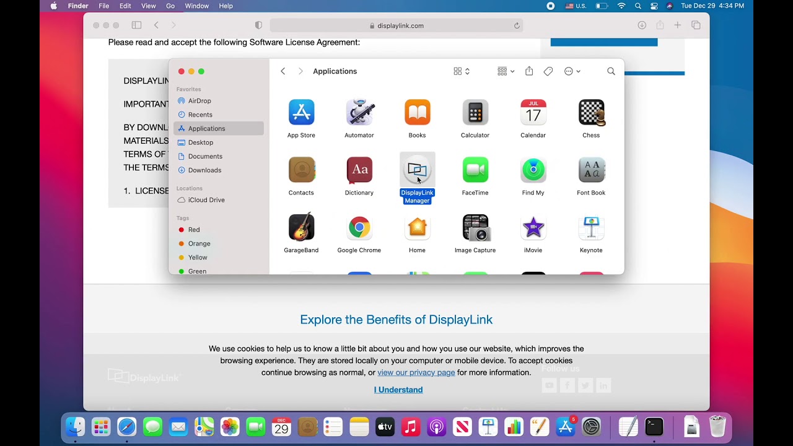This screenshot has height=446, width=793.
Task: Open the Apple menu
Action: [x=54, y=6]
